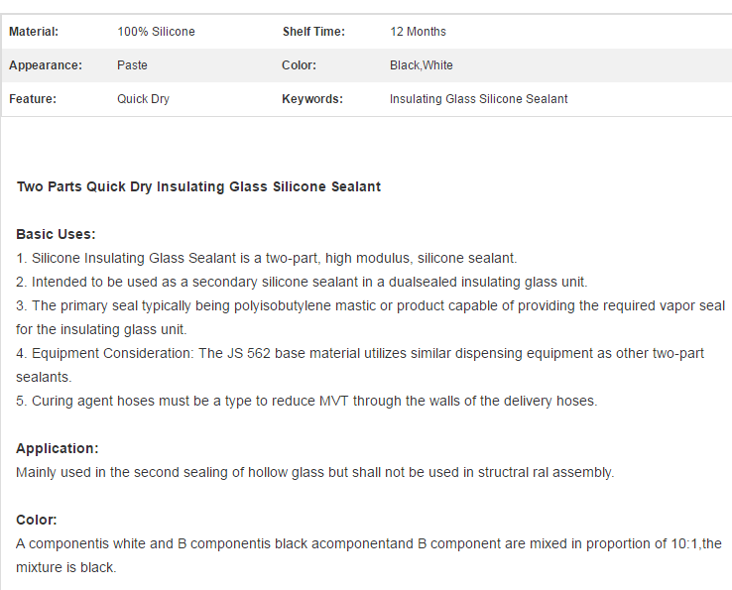
Task: Select the Paste appearance value
Action: click(x=132, y=65)
